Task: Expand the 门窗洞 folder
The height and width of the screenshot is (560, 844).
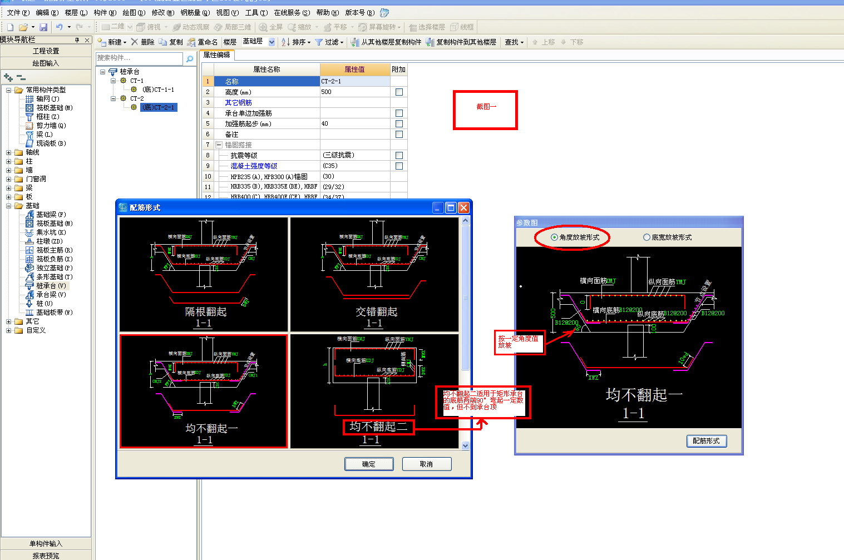Action: pos(9,179)
